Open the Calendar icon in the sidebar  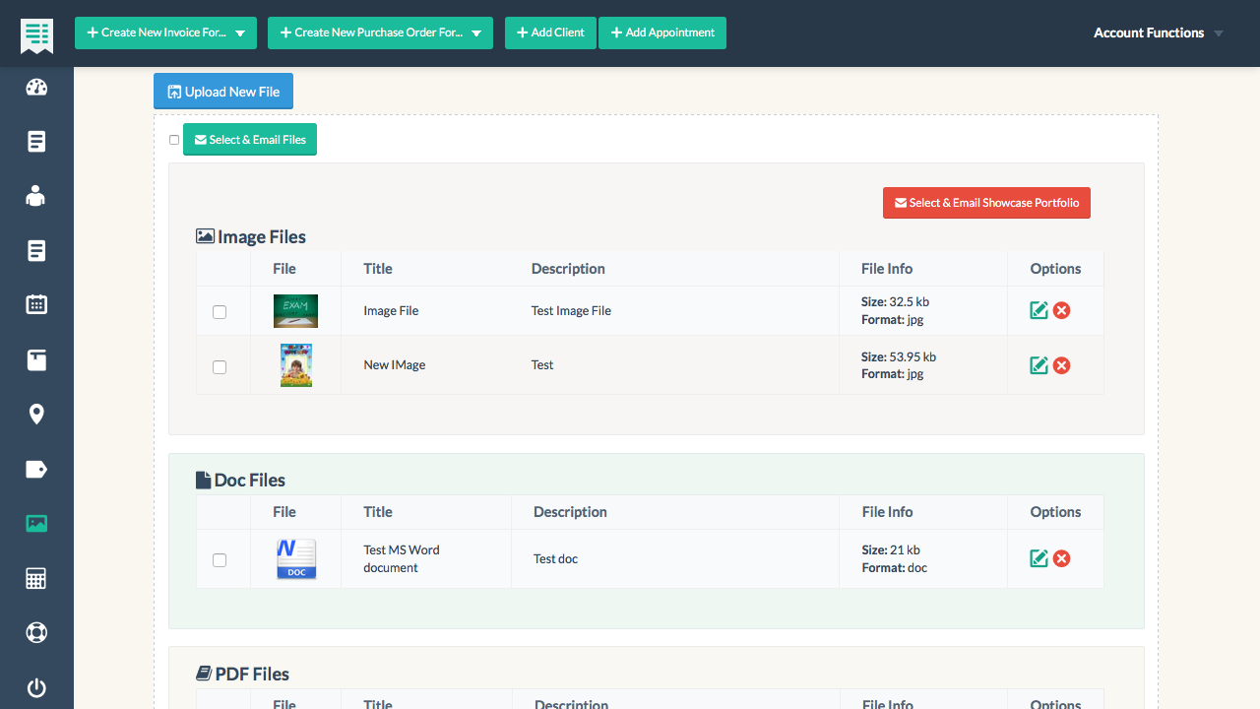(36, 304)
